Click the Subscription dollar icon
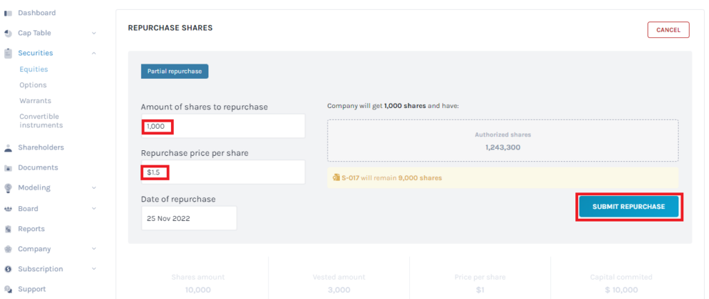Viewport: 709px width, 299px height. (x=8, y=269)
